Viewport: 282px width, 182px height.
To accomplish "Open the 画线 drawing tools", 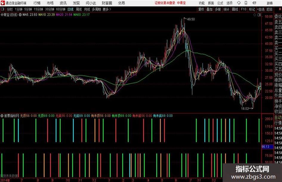I will point(235,9).
